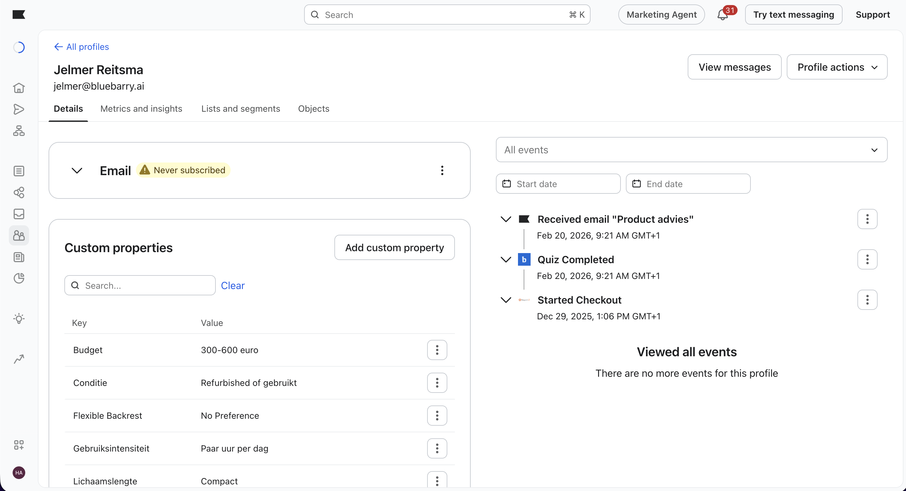
Task: Expand the Started Checkout event
Action: click(x=505, y=300)
